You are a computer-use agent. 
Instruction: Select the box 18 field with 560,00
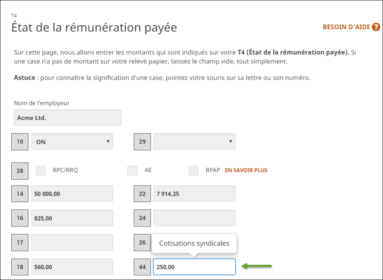(x=72, y=267)
